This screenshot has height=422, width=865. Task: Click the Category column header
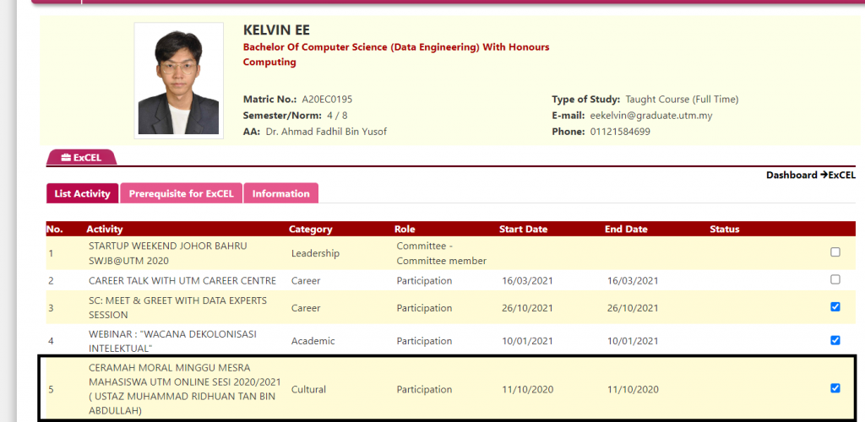[x=310, y=229]
